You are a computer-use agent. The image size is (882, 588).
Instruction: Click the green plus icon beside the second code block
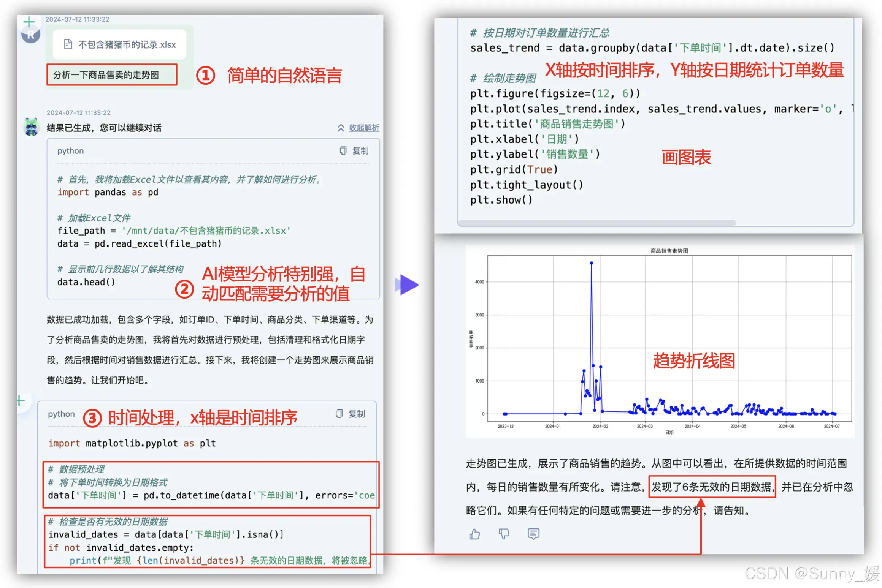(x=21, y=400)
